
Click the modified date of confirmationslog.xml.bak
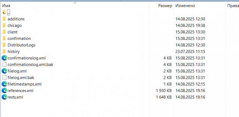[190, 65]
